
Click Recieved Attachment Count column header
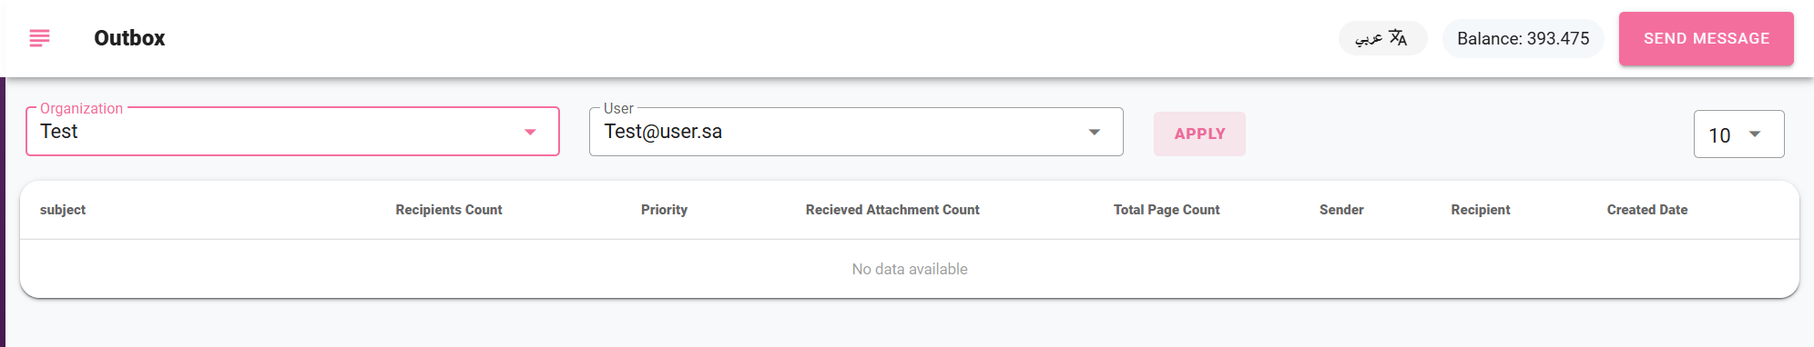coord(892,210)
